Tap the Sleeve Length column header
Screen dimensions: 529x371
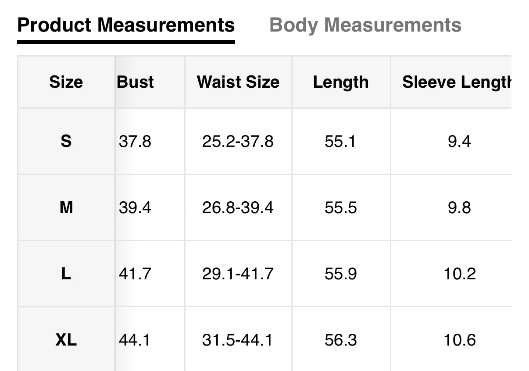coord(456,82)
